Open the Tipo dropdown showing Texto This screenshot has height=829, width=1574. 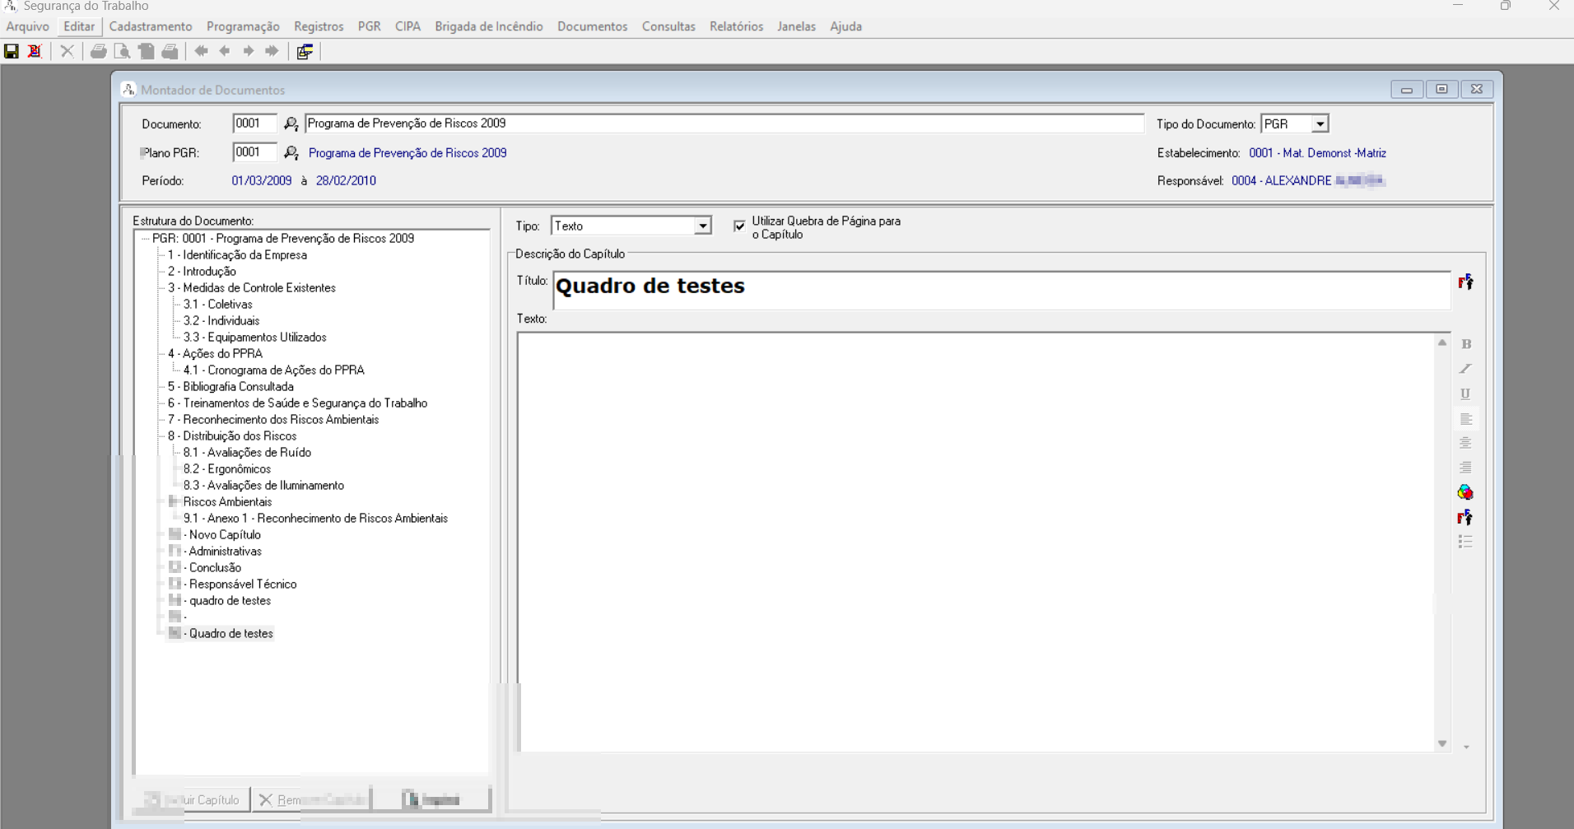click(701, 225)
